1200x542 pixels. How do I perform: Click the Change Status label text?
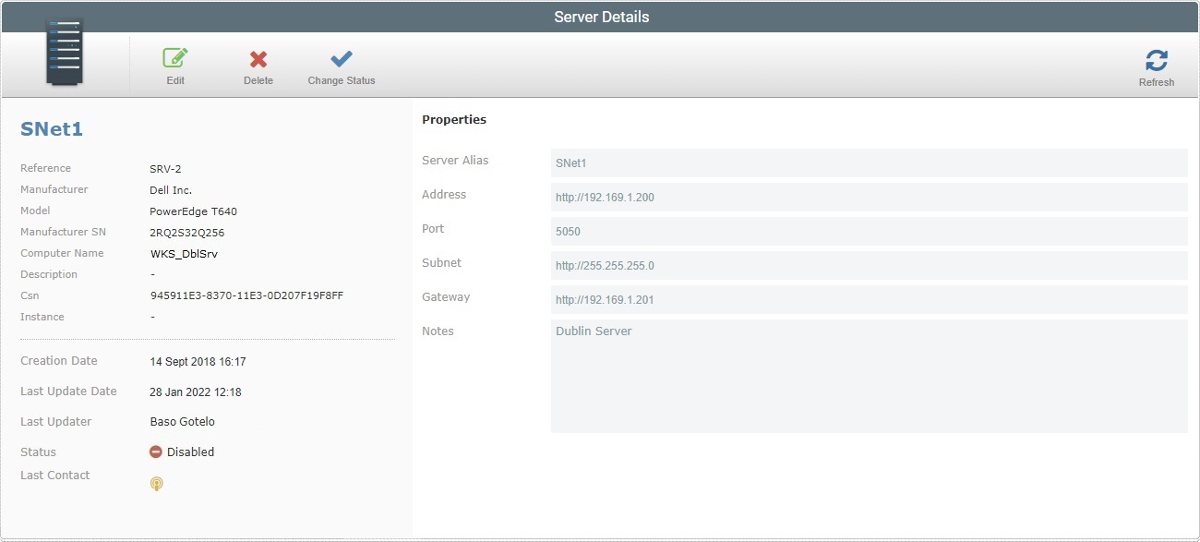[341, 80]
